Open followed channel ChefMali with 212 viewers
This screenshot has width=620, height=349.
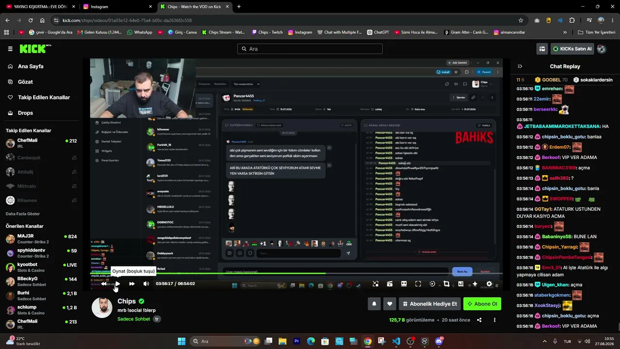click(41, 143)
